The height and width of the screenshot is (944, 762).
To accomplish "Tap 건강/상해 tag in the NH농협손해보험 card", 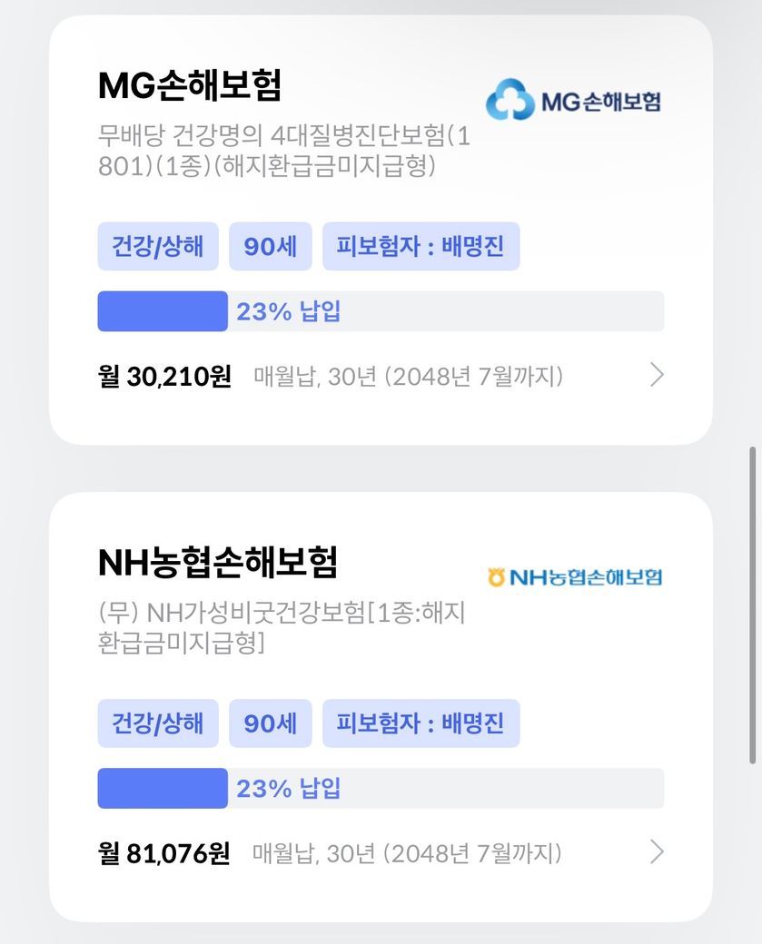I will coord(158,723).
